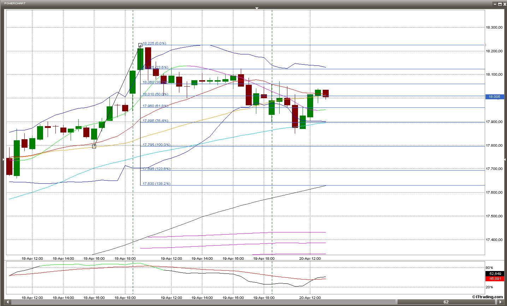Maximize the PowerChart window

(500, 4)
